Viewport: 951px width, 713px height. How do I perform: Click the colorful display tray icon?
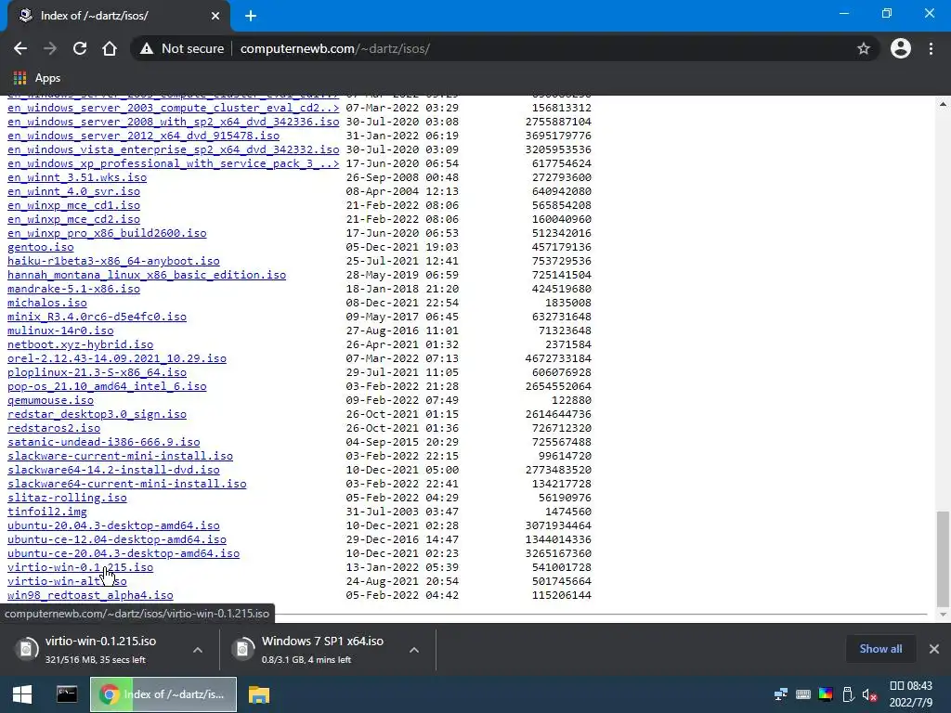pyautogui.click(x=826, y=694)
